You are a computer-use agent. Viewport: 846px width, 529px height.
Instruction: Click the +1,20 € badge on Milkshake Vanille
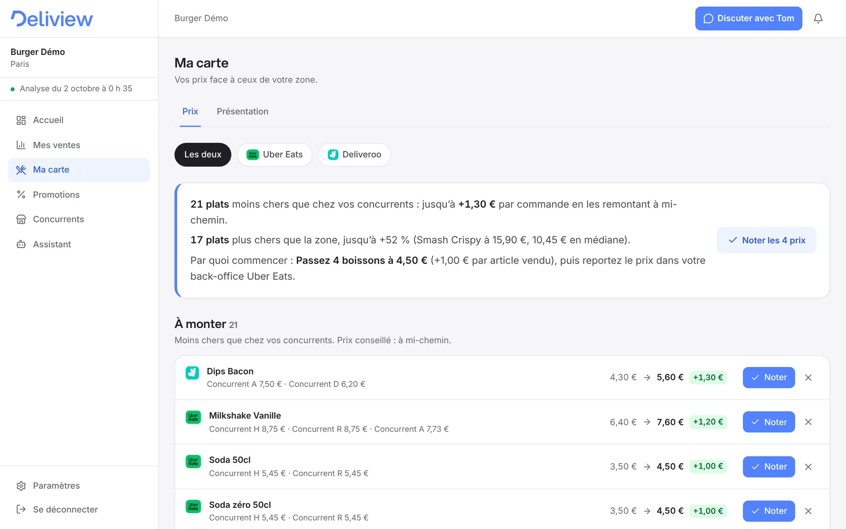[x=708, y=422]
